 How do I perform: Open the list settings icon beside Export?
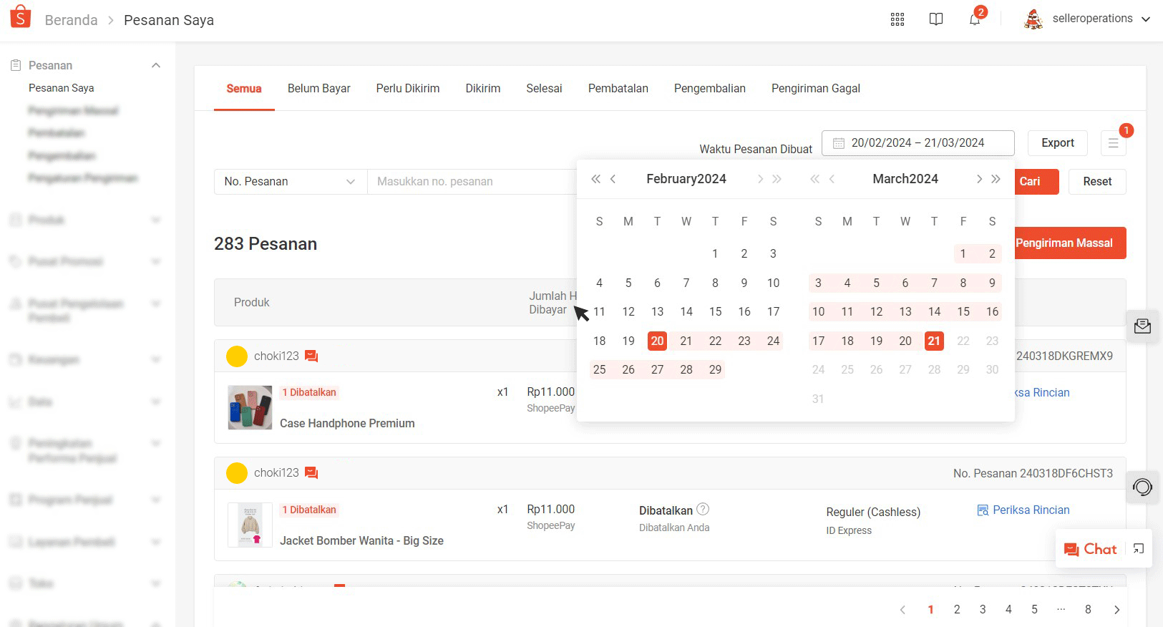(1113, 143)
